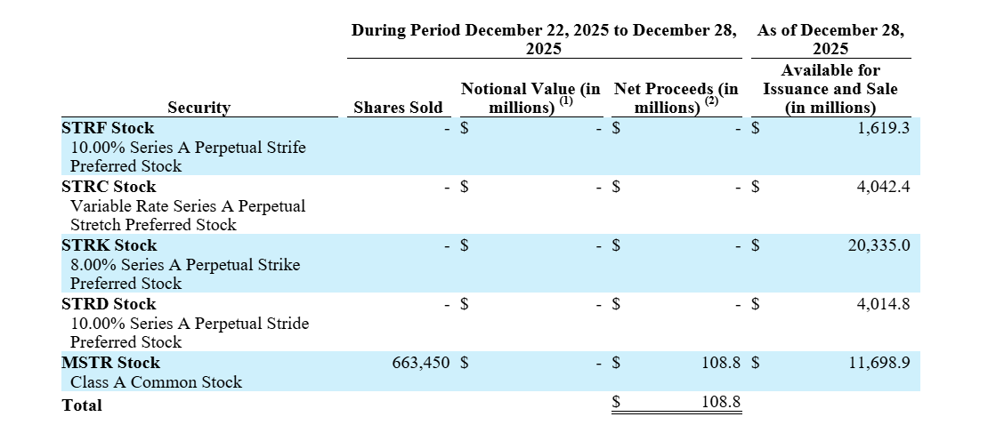Click footnote marker (2) beside Net Proceeds
This screenshot has width=988, height=425.
click(710, 101)
